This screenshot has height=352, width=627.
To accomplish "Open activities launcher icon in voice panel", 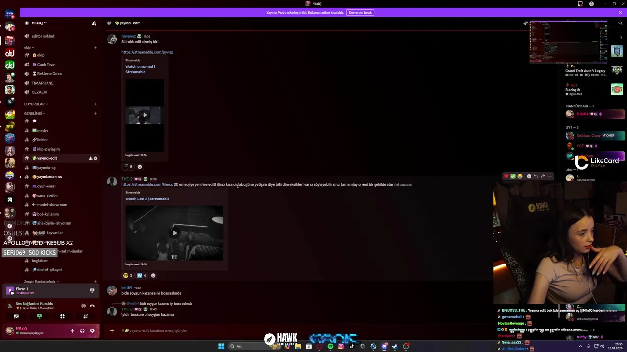I will click(62, 316).
